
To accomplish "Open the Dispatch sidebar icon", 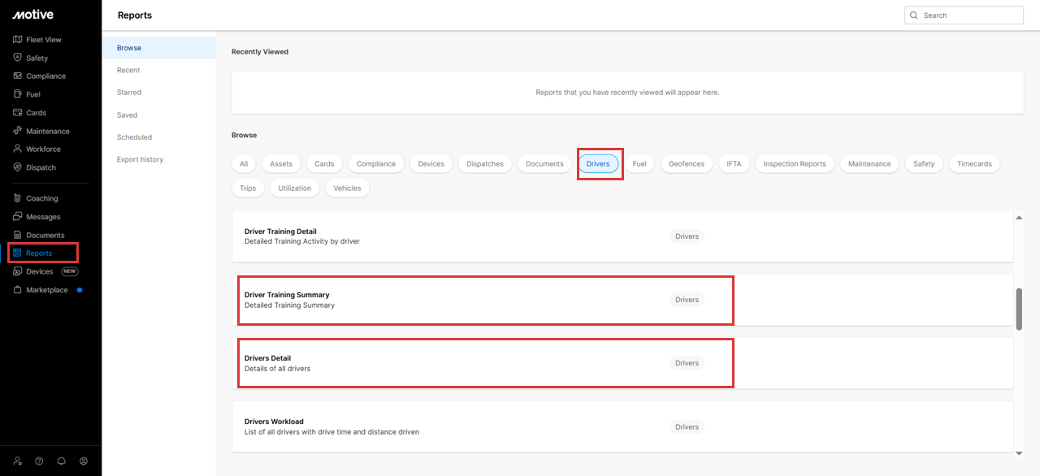I will 18,167.
